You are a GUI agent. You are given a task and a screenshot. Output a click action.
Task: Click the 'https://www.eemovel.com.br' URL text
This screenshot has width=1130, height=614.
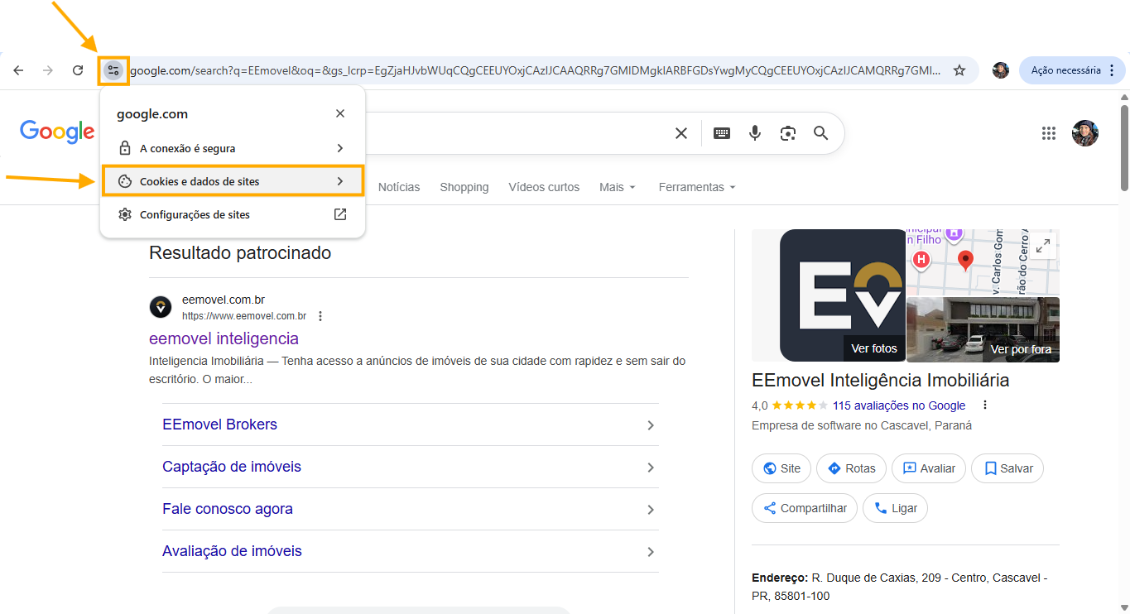coord(244,316)
